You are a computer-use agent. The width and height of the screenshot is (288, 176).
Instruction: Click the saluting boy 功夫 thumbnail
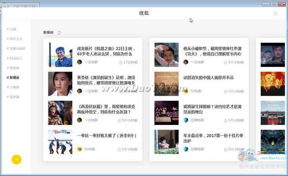tap(166, 55)
